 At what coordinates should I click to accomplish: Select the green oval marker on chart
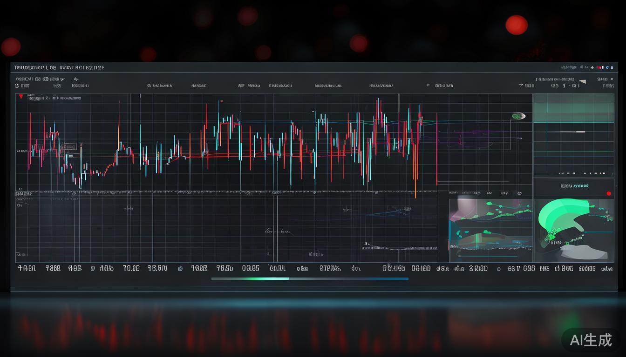(516, 116)
